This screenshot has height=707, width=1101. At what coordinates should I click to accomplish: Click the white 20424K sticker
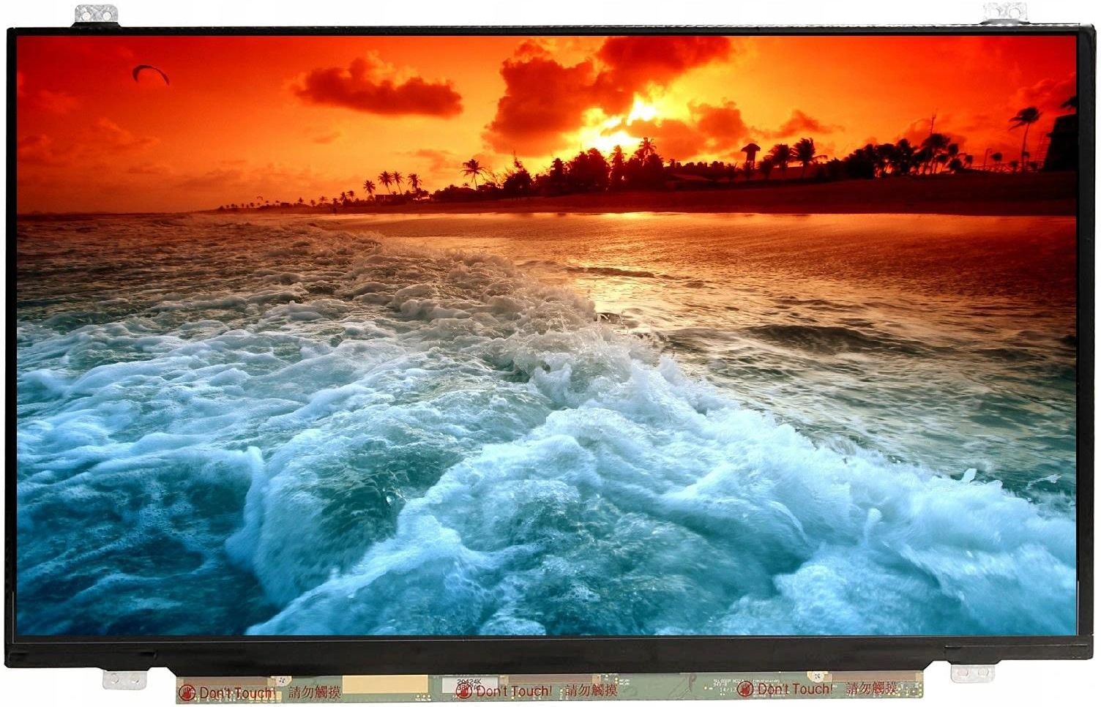(469, 681)
